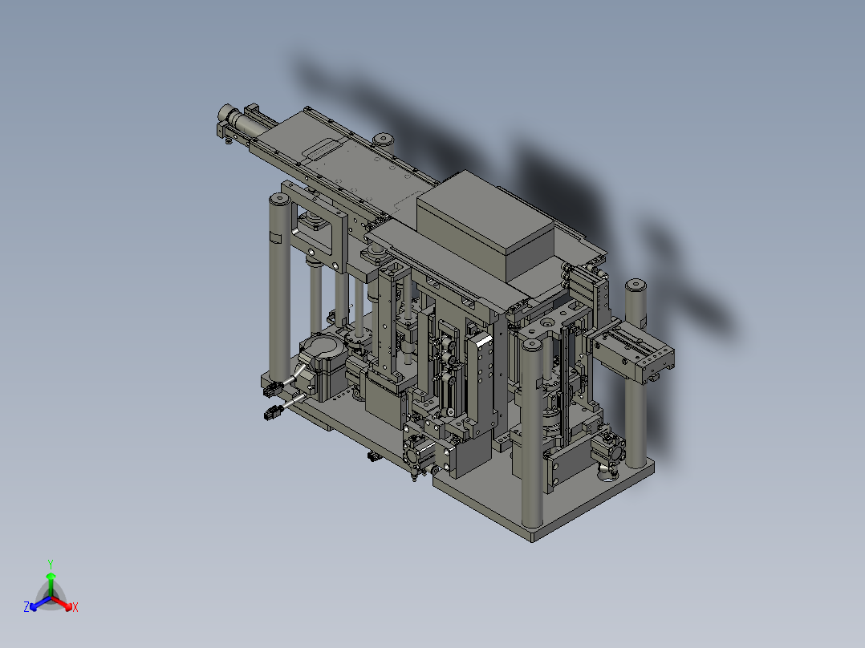Select the large rectangular box atop the assembly
Screen dimensions: 865x648
485,225
